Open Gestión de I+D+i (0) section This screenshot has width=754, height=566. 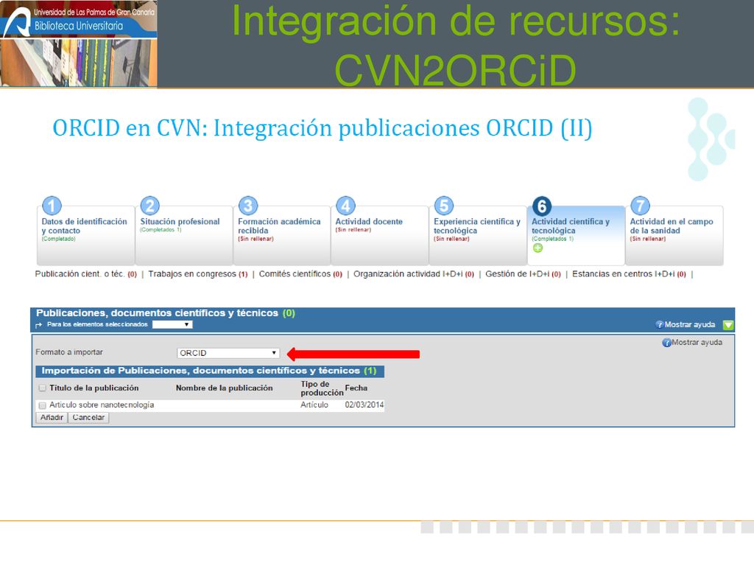pyautogui.click(x=524, y=274)
